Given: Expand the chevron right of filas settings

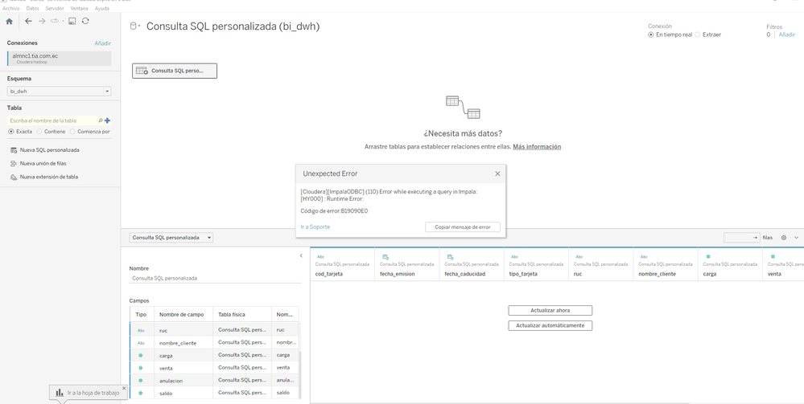Looking at the screenshot, I should pyautogui.click(x=796, y=238).
